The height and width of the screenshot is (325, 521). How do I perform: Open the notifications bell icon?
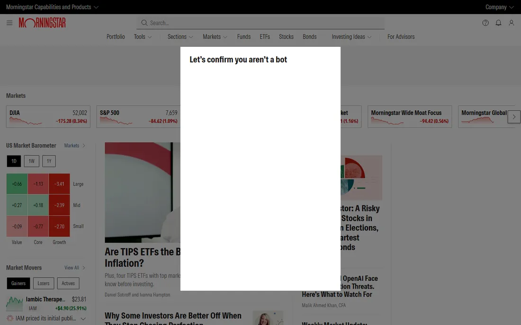click(x=498, y=23)
